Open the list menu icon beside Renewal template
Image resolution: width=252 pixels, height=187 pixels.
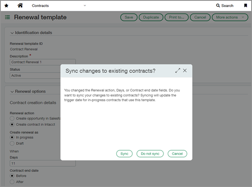coord(8,17)
